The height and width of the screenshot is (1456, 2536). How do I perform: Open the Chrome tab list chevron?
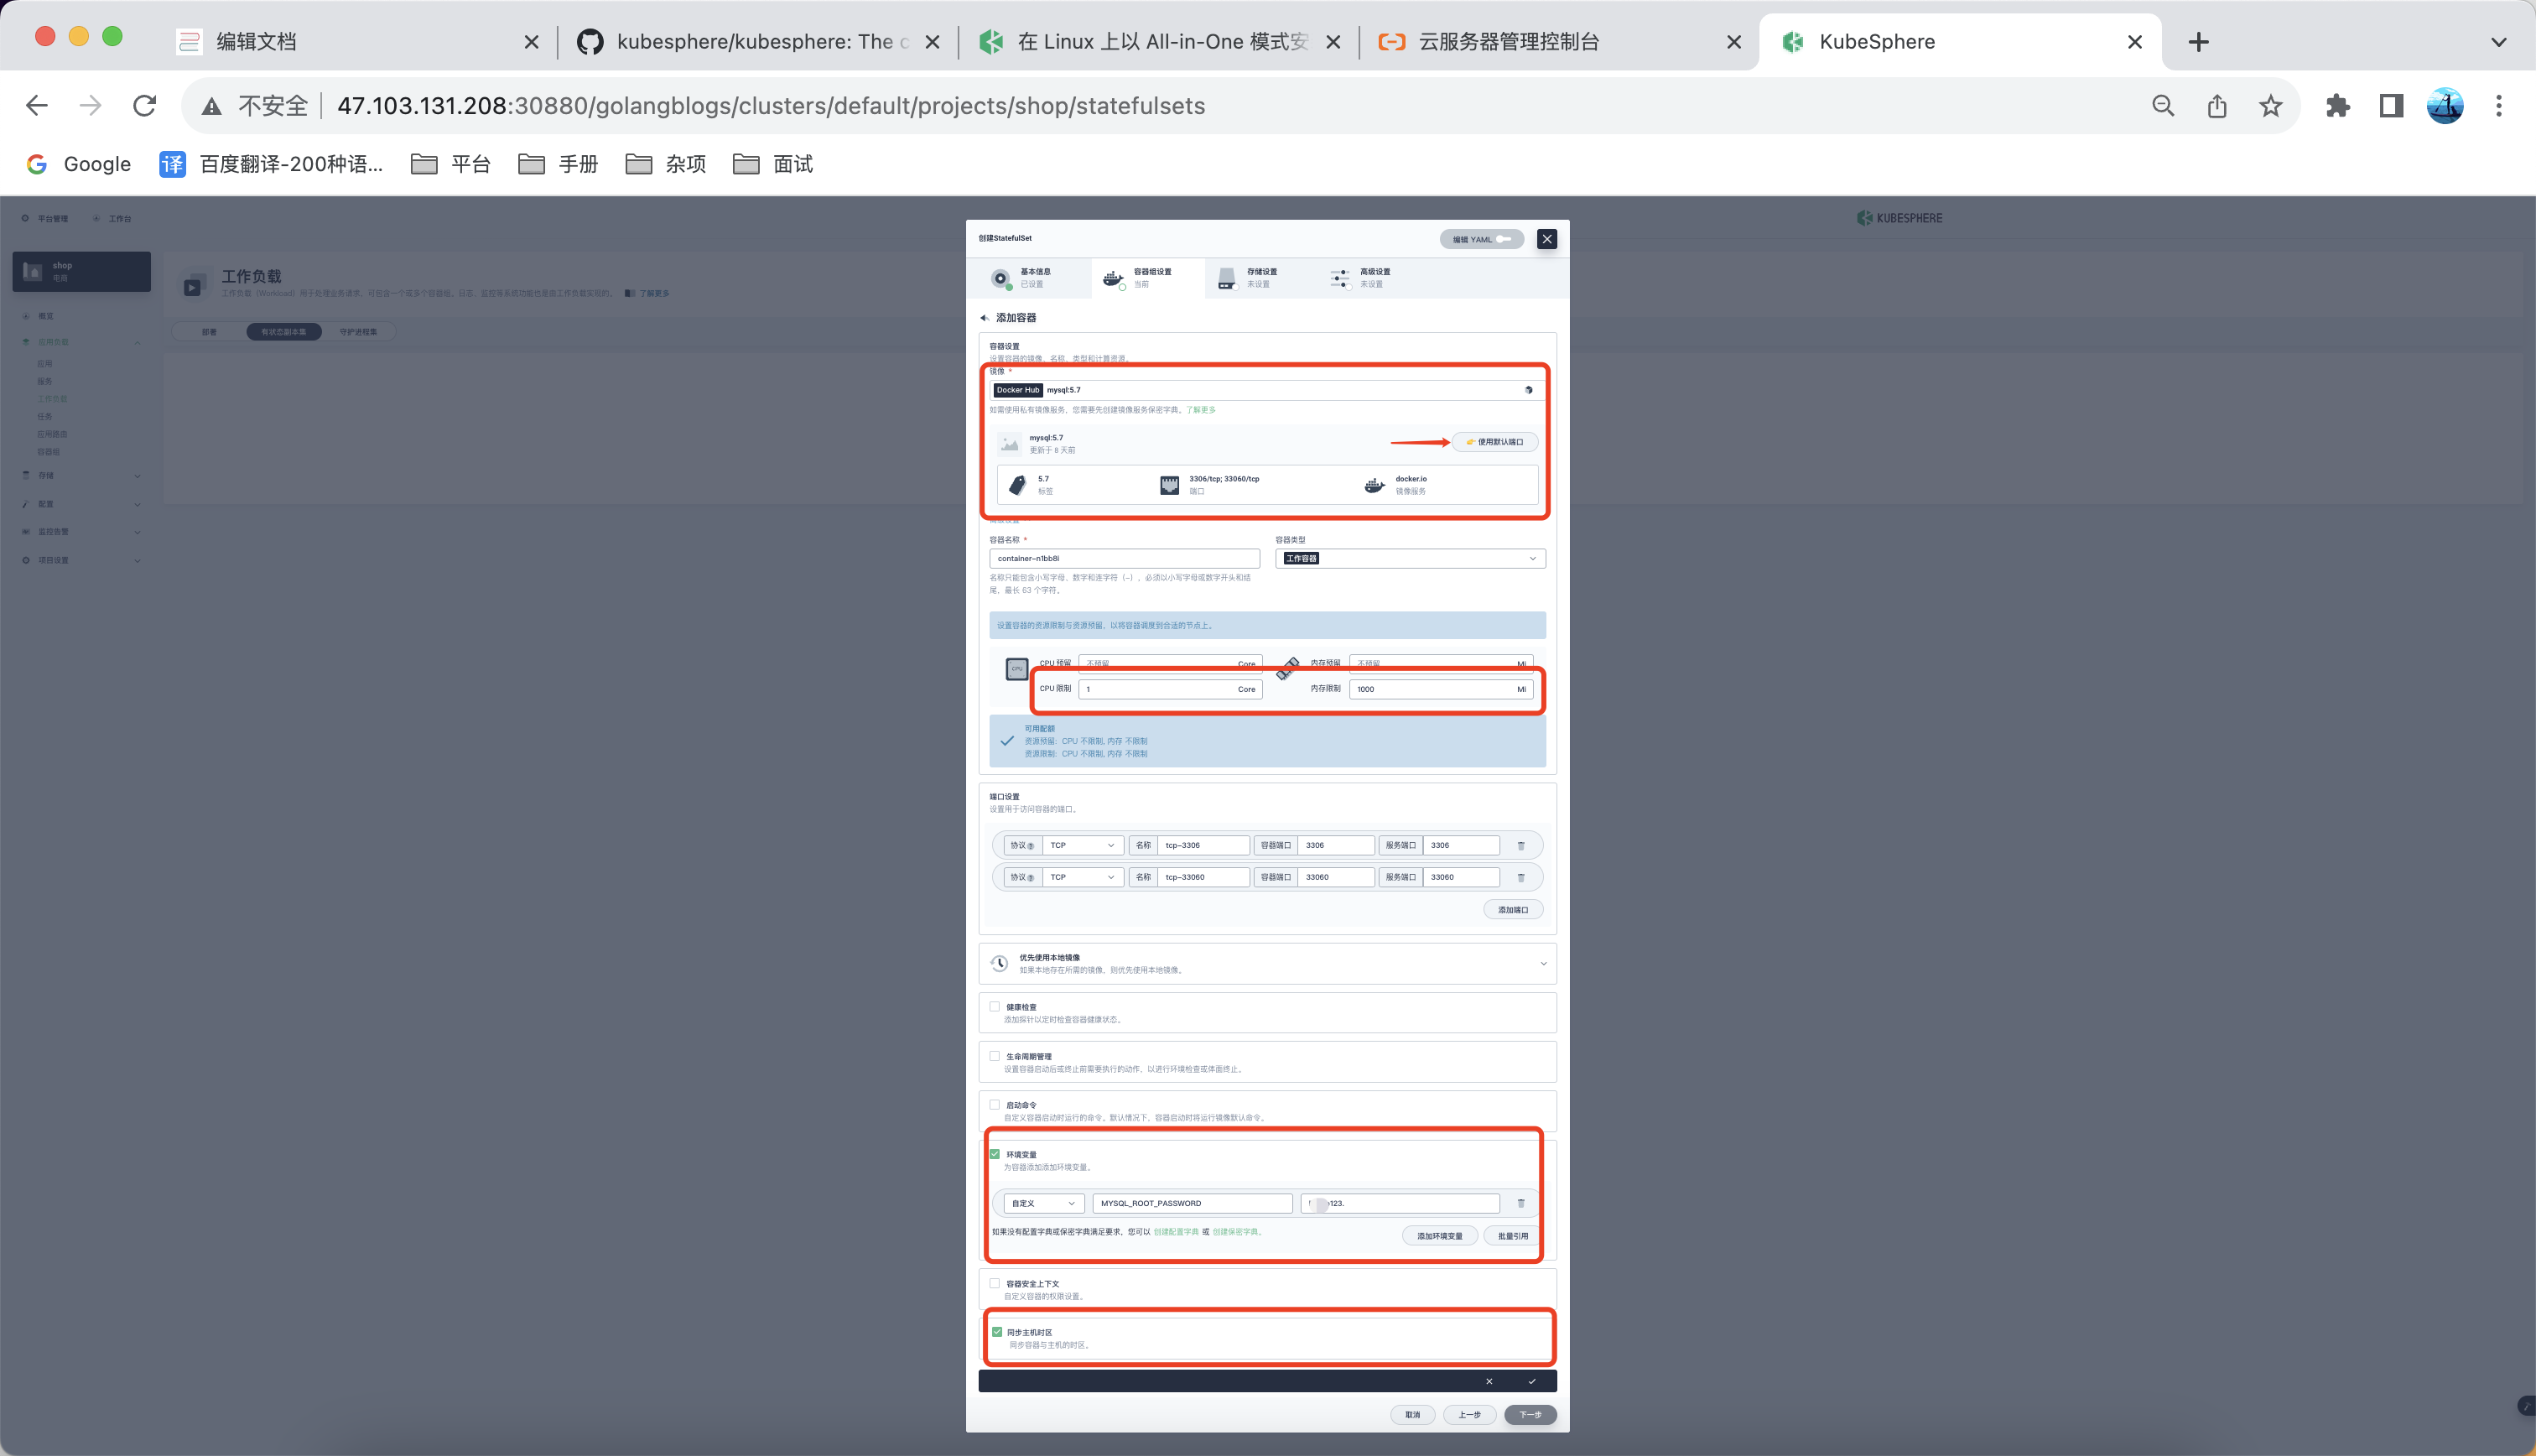(x=2498, y=42)
